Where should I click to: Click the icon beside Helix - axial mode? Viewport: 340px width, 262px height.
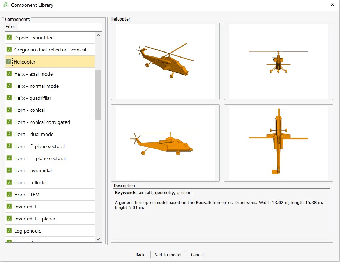[x=9, y=74]
